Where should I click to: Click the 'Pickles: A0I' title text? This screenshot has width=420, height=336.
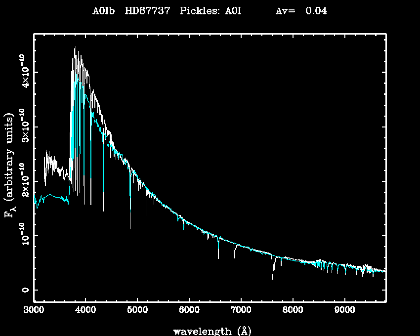[x=210, y=11]
